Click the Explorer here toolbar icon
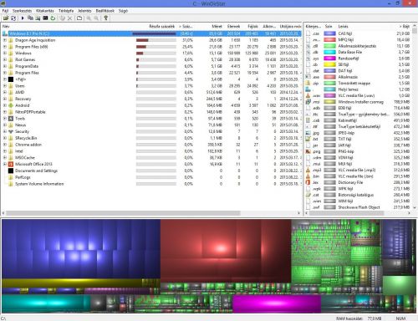The height and width of the screenshot is (321, 418). click(38, 18)
